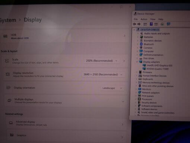Viewport: 190px width, 143px height.
Task: Click the Batteries category icon
Action: [142, 37]
